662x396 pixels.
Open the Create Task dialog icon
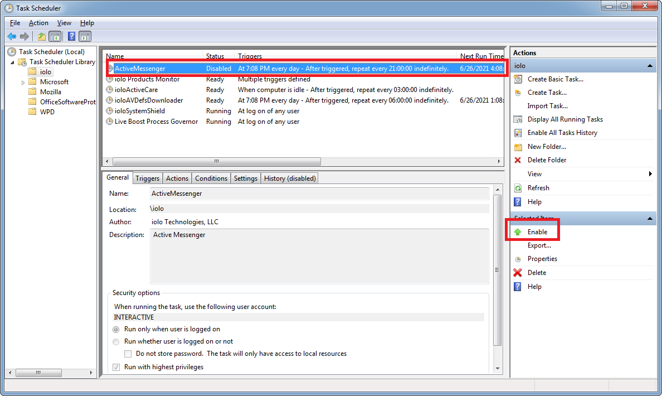pyautogui.click(x=519, y=92)
